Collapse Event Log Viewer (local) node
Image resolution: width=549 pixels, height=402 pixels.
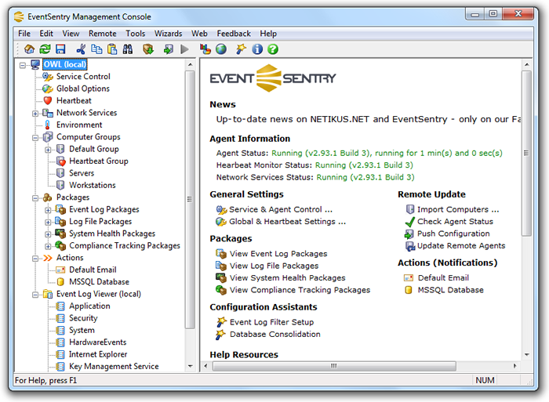pyautogui.click(x=35, y=295)
